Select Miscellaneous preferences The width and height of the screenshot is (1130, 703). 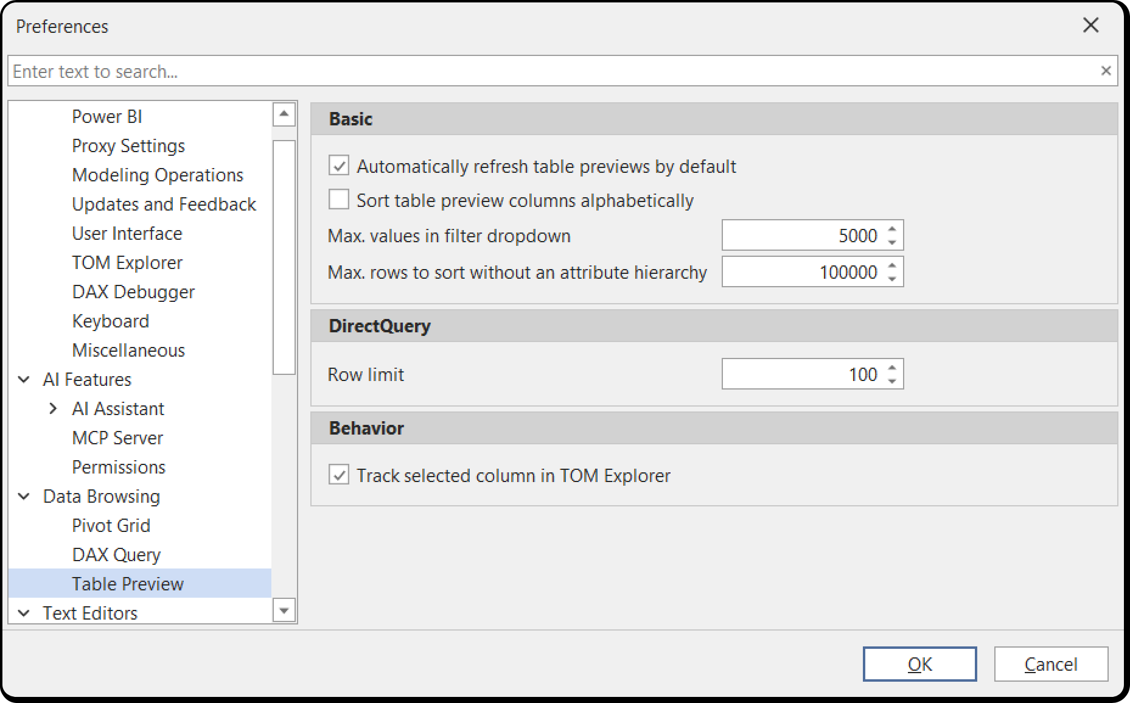pyautogui.click(x=128, y=350)
